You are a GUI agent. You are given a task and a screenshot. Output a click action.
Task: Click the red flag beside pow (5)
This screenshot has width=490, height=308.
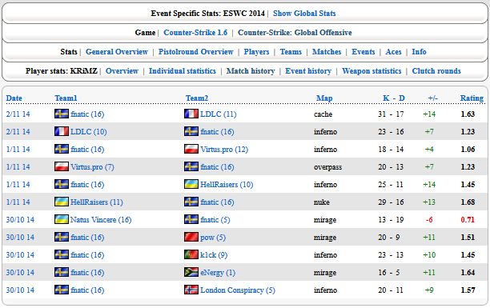point(191,237)
